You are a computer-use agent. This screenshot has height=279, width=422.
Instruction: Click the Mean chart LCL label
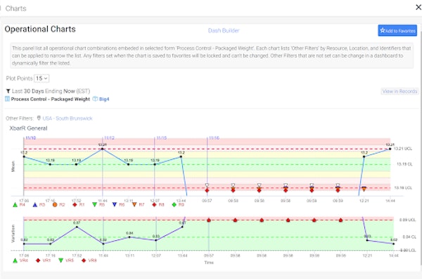[x=403, y=188]
